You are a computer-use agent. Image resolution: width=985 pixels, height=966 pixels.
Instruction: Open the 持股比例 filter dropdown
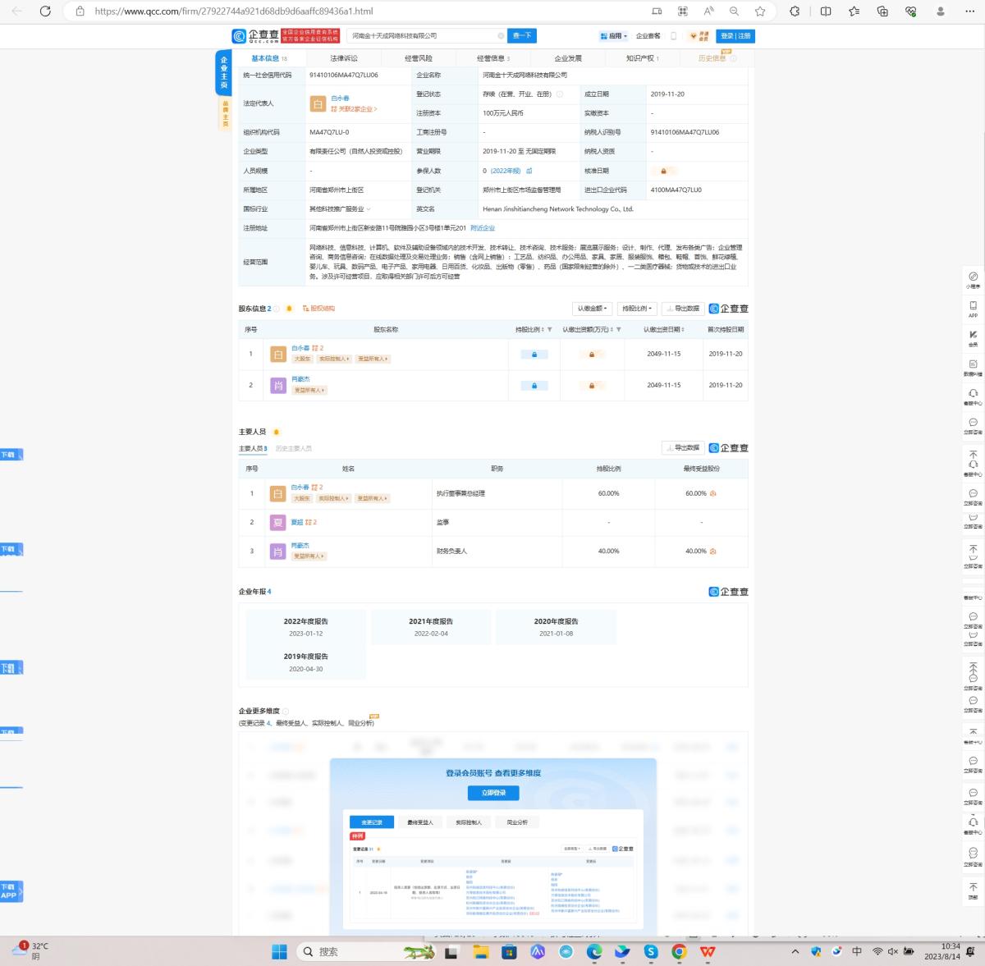point(637,309)
